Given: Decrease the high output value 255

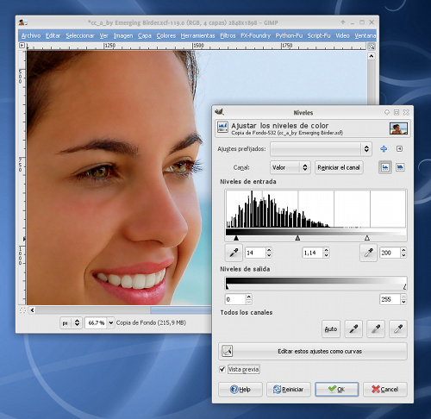Looking at the screenshot, I should (403, 302).
